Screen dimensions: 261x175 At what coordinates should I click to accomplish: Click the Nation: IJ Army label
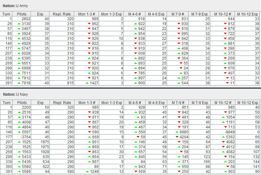tap(15, 6)
